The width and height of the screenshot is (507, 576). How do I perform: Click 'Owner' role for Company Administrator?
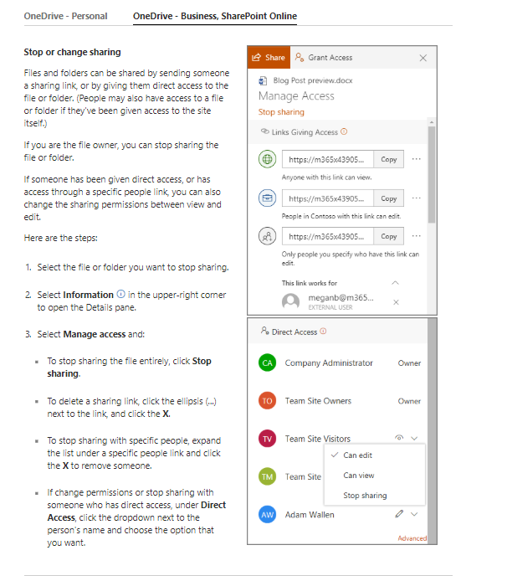pos(409,363)
